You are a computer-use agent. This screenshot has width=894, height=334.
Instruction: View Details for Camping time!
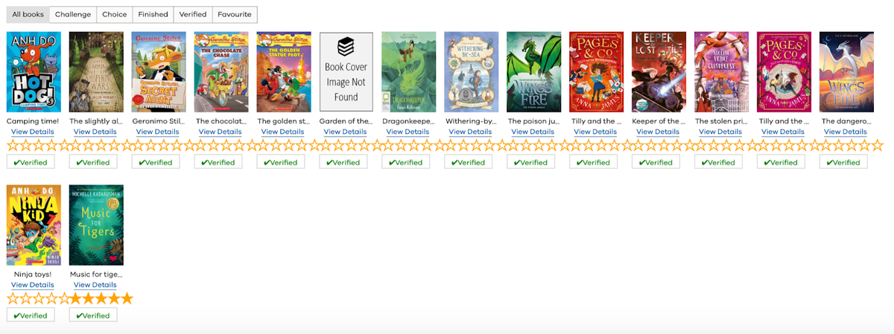click(x=33, y=132)
